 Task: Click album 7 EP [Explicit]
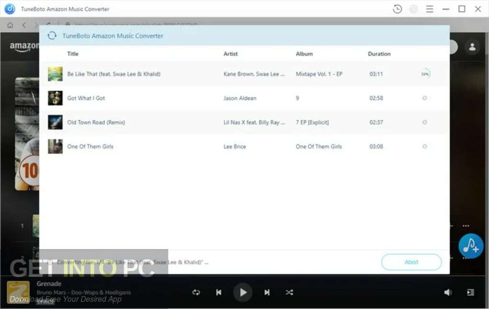click(x=312, y=122)
